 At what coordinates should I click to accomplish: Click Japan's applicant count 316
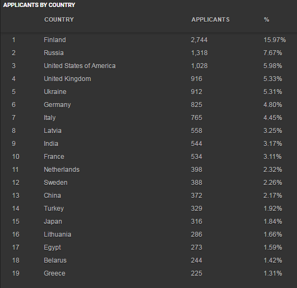pyautogui.click(x=196, y=222)
